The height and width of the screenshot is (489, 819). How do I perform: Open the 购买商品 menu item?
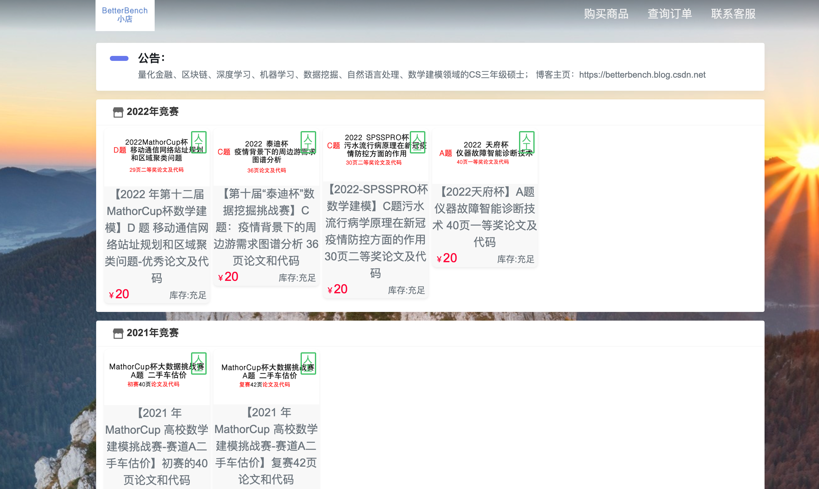(606, 14)
